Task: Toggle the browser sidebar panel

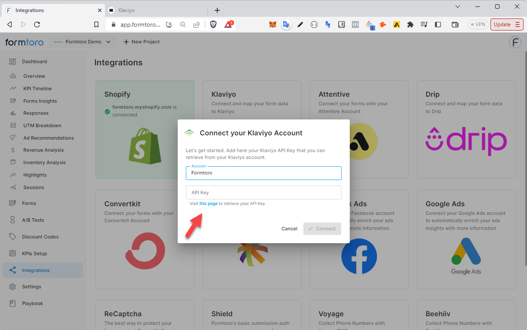Action: point(438,24)
